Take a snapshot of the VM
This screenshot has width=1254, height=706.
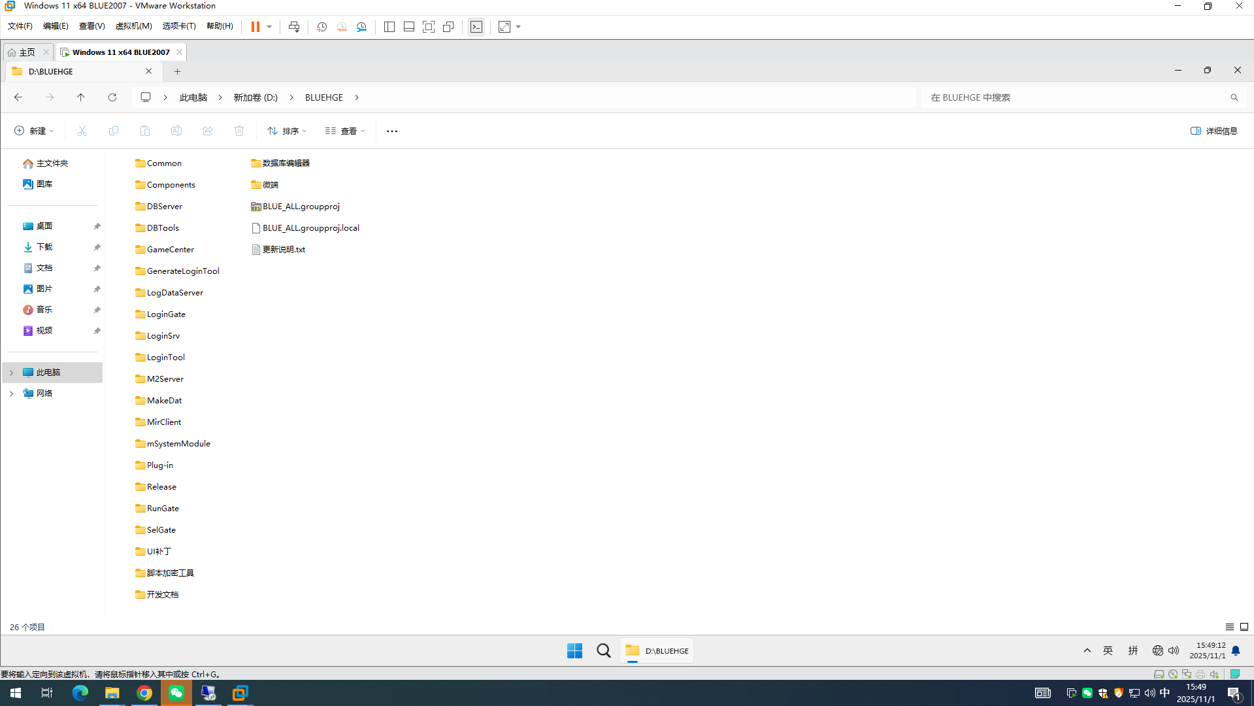pos(322,27)
